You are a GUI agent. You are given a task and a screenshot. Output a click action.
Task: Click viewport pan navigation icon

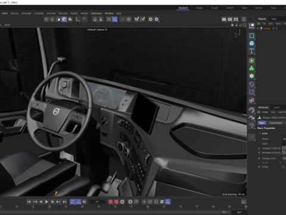pyautogui.click(x=232, y=25)
